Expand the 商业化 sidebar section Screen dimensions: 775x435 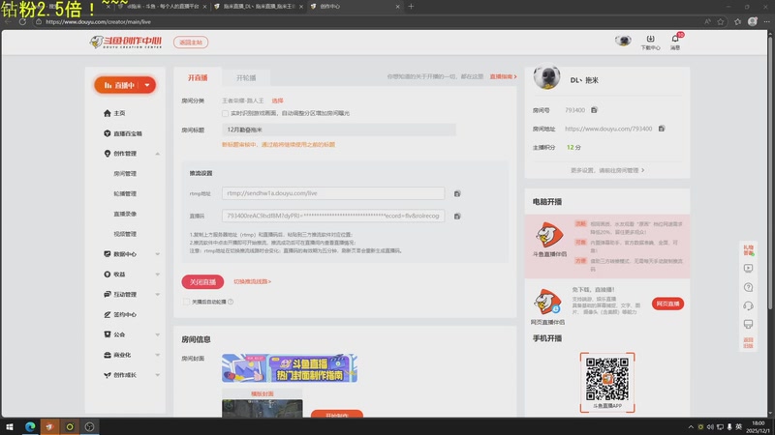pos(157,355)
